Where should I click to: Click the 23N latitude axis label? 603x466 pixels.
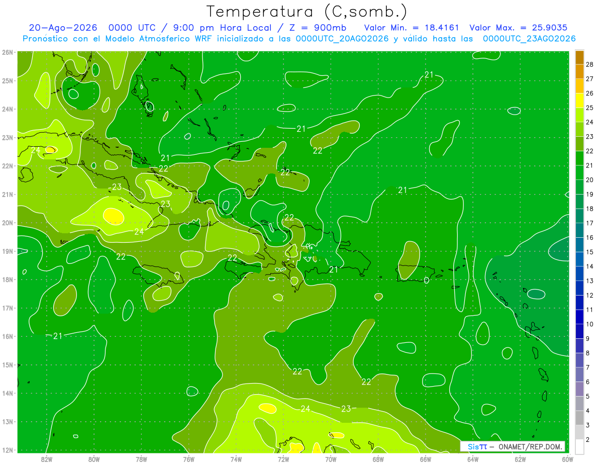[7, 137]
